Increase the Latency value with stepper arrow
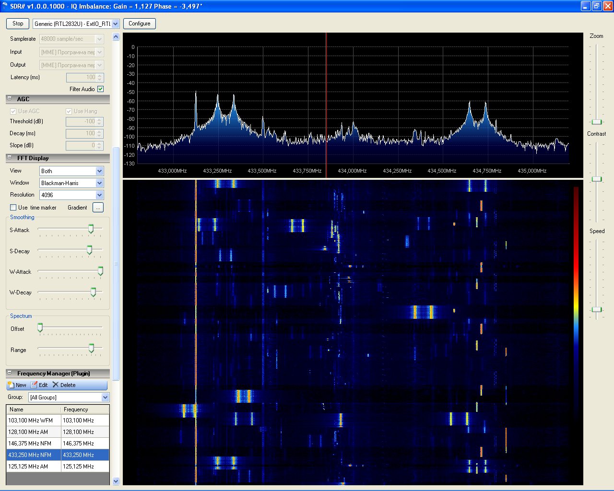Screen dimensions: 614x491 coord(100,75)
